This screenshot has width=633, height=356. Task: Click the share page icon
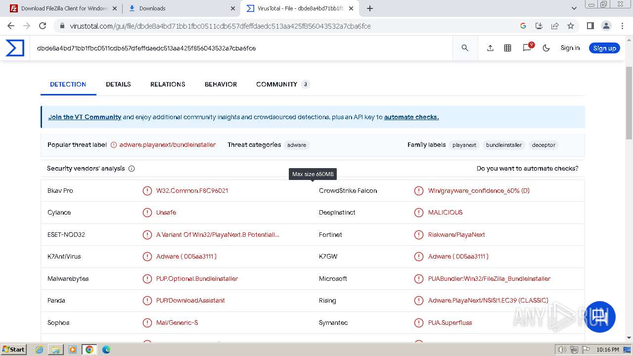coord(555,26)
